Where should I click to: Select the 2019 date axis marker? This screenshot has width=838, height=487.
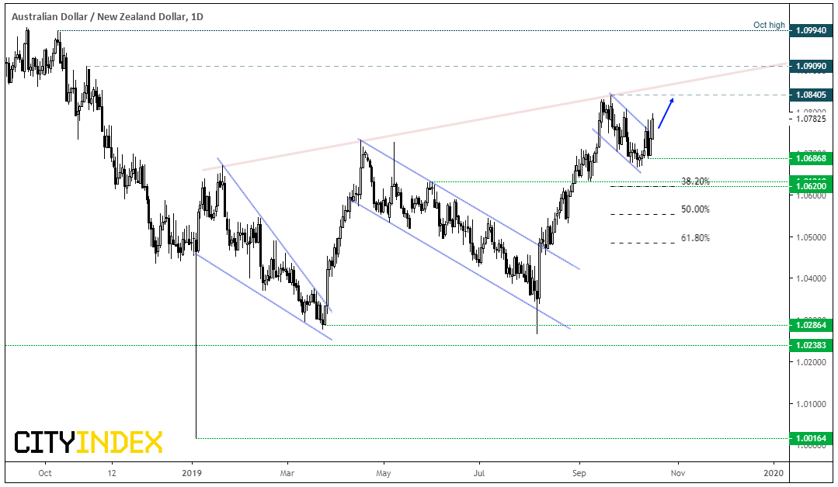(x=192, y=473)
